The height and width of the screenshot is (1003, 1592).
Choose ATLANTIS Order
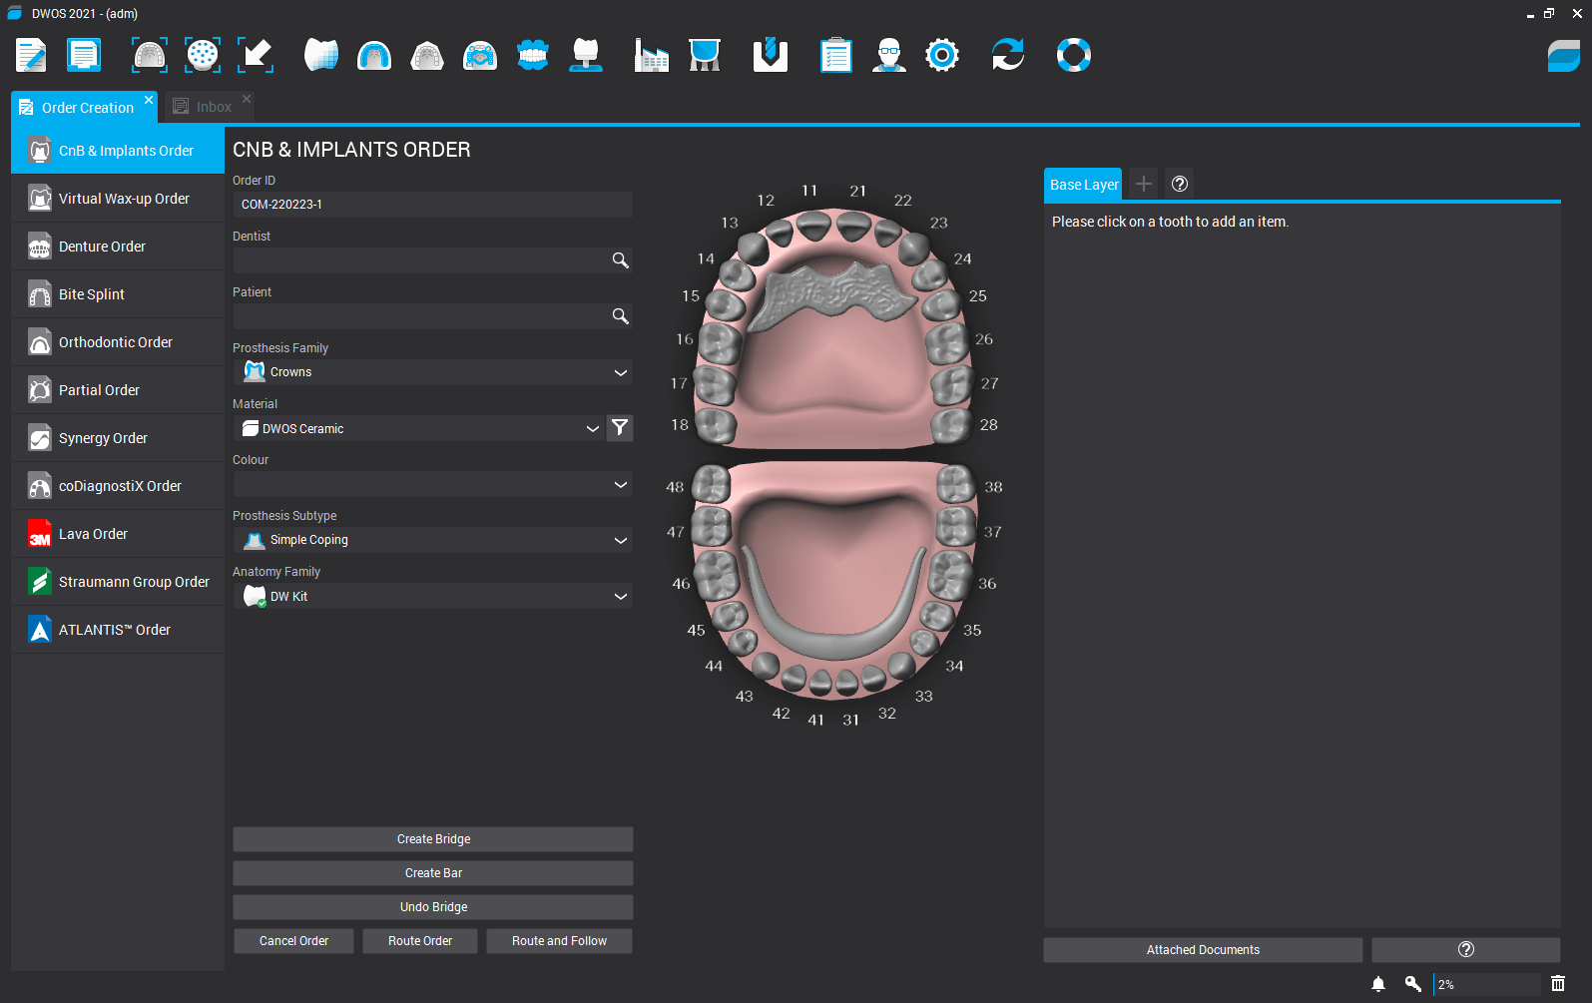pos(118,630)
